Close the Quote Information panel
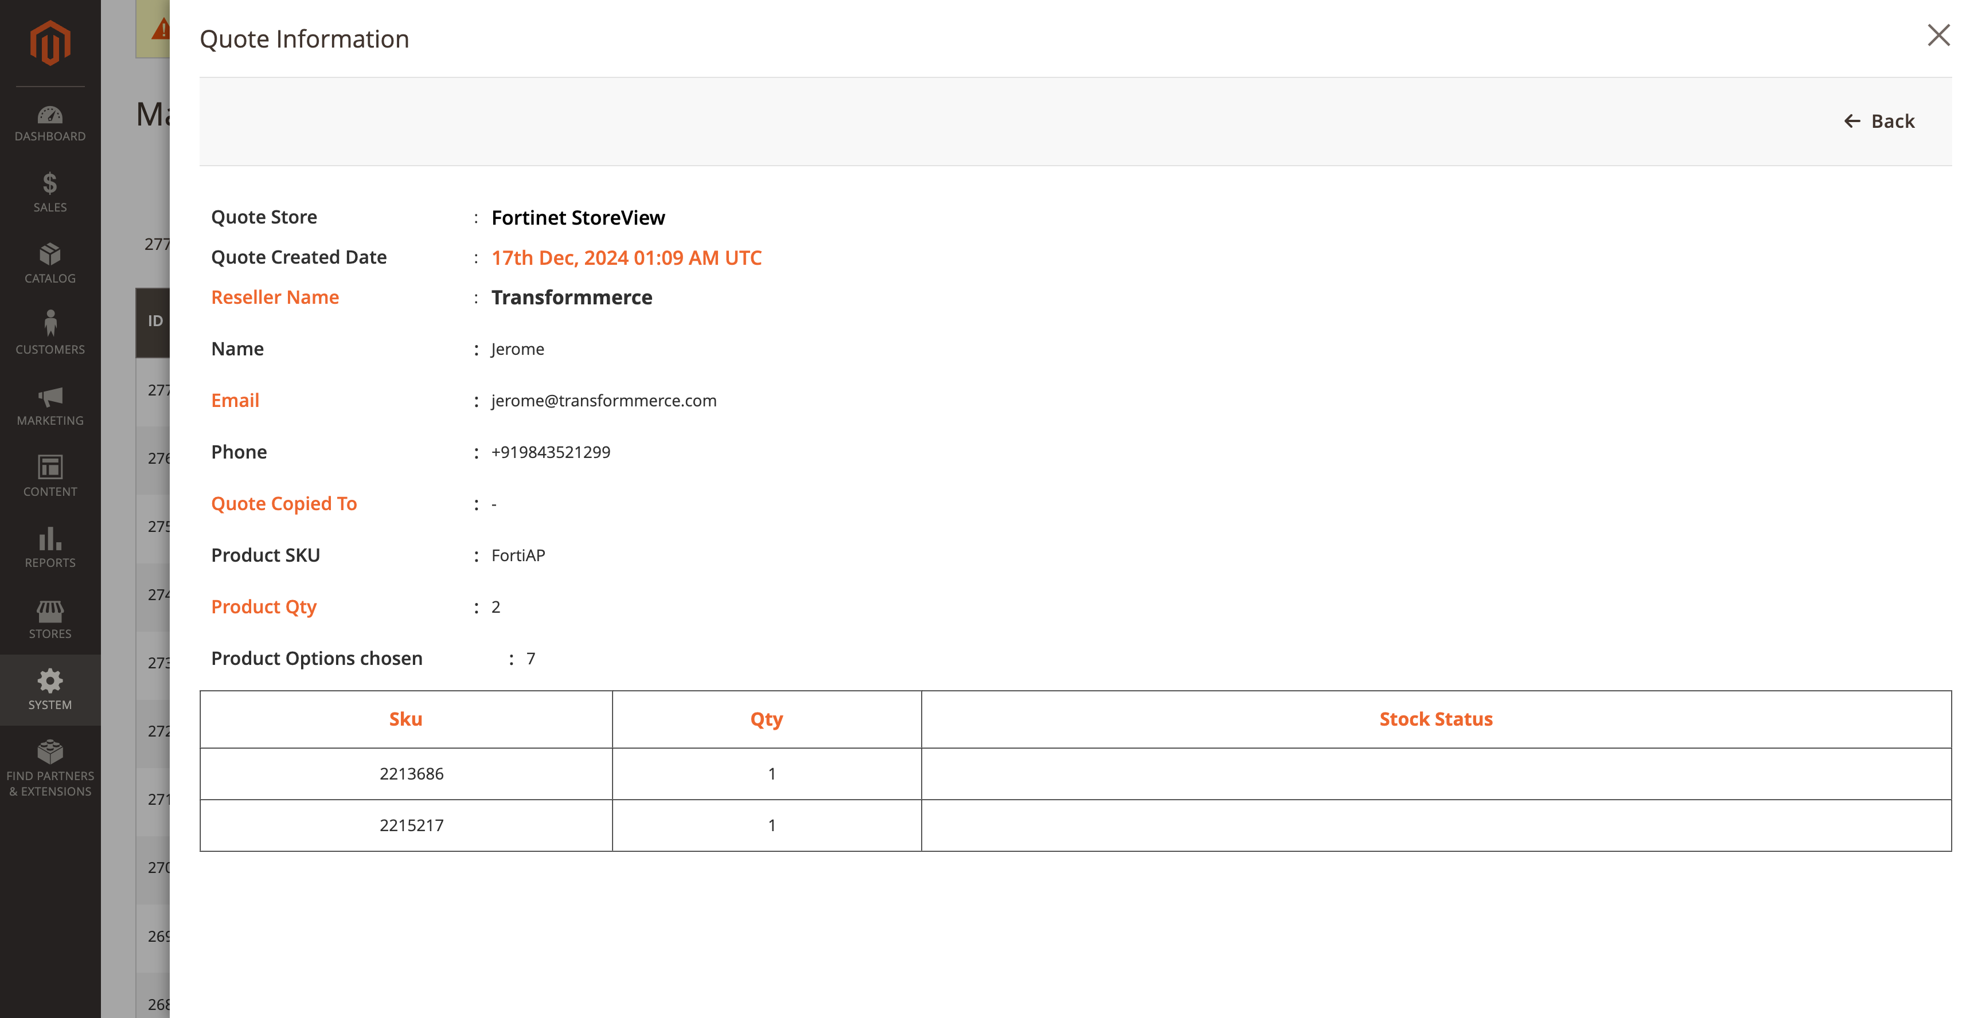Viewport: 1982px width, 1018px height. pyautogui.click(x=1938, y=36)
